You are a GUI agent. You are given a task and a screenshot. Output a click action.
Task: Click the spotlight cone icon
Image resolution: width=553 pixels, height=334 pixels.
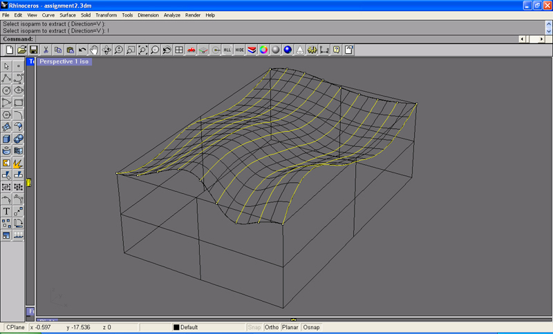click(299, 50)
